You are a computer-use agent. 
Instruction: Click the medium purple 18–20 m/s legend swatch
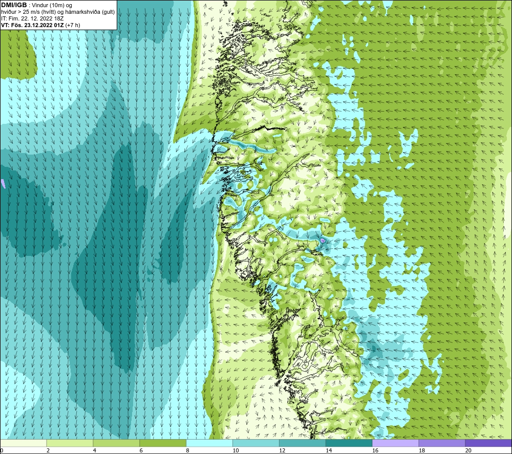pos(442,443)
